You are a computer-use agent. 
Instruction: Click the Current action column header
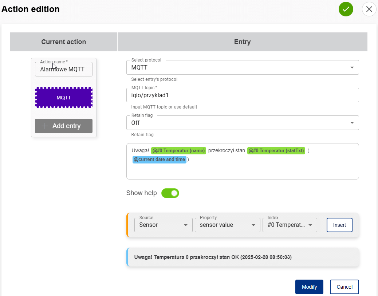[64, 42]
